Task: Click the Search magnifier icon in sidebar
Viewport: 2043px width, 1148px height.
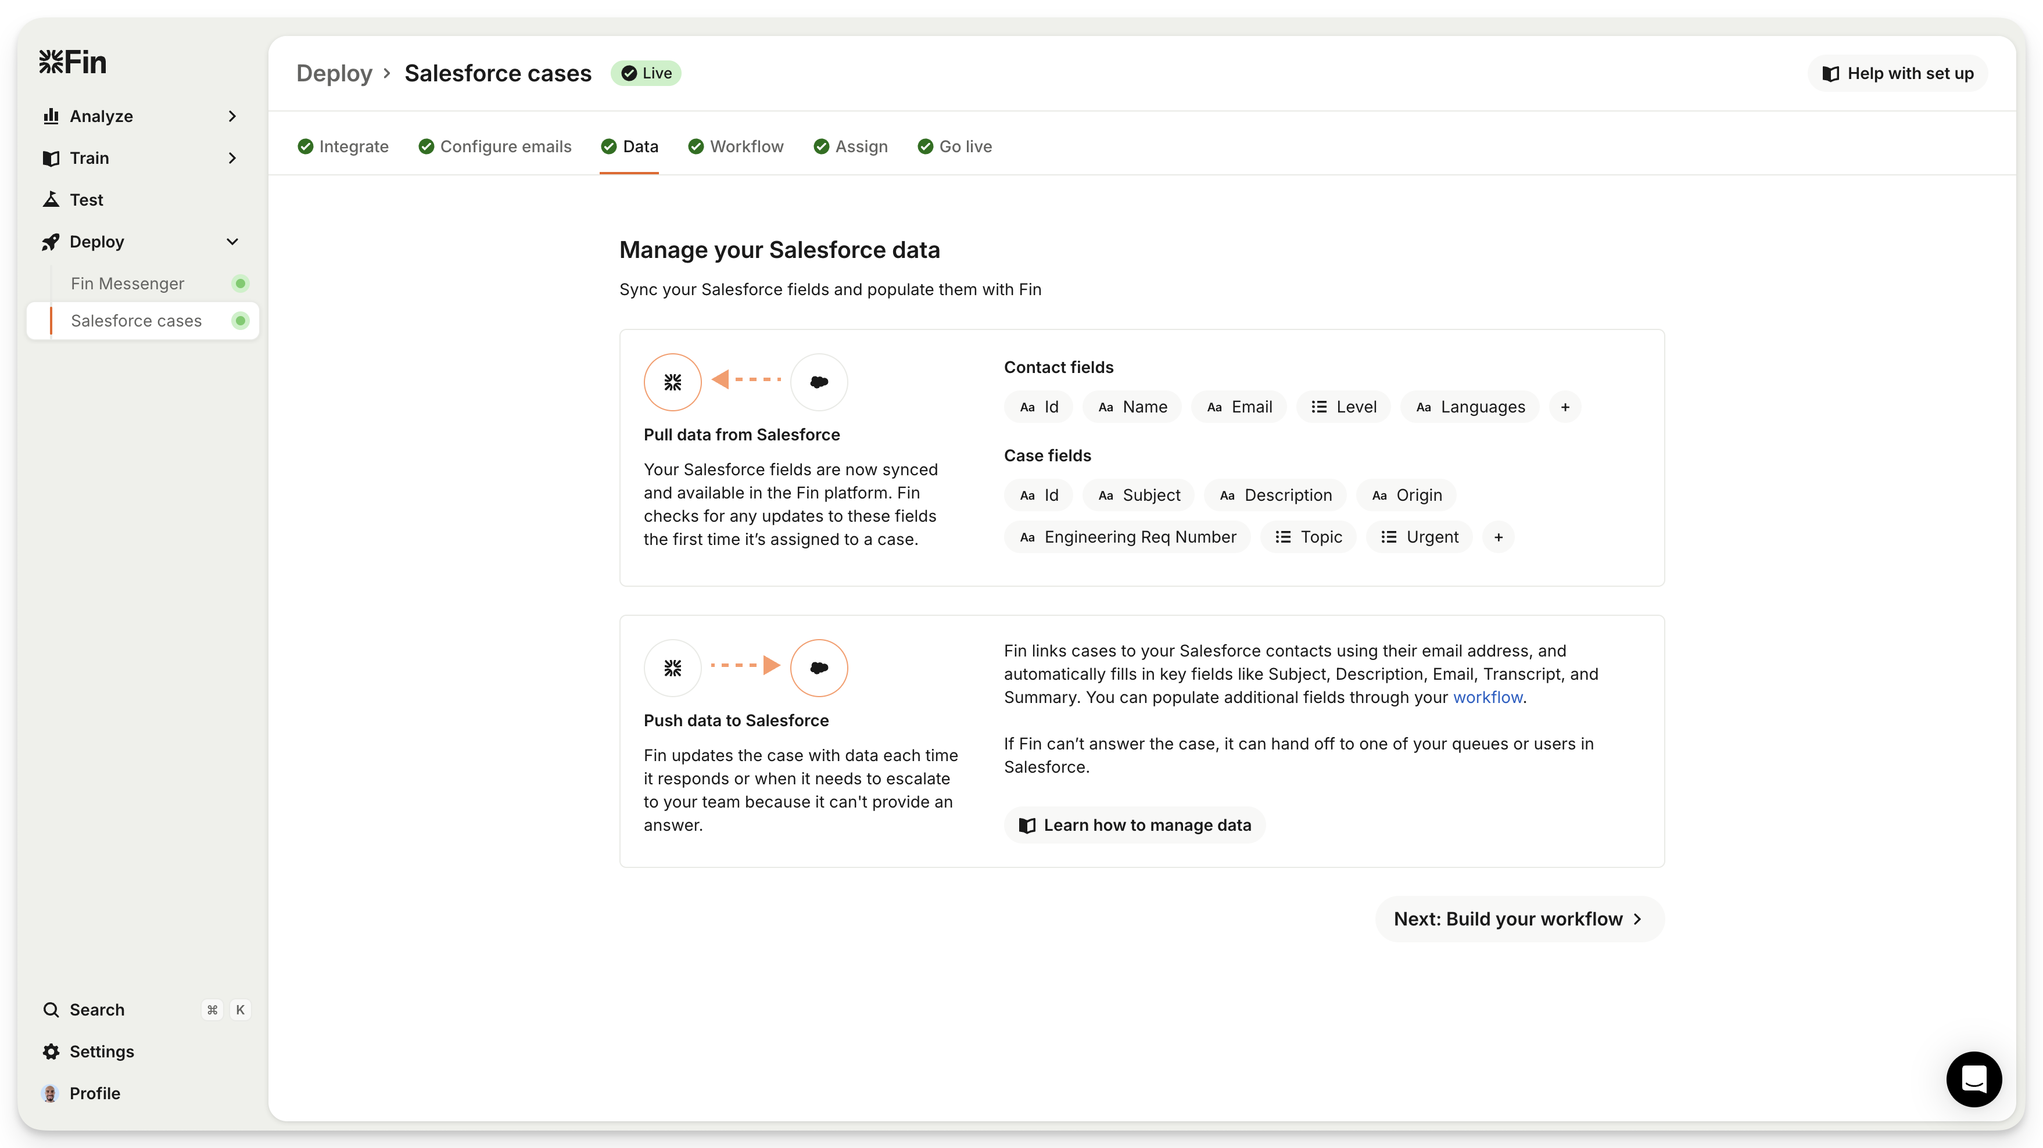Action: [x=51, y=1009]
